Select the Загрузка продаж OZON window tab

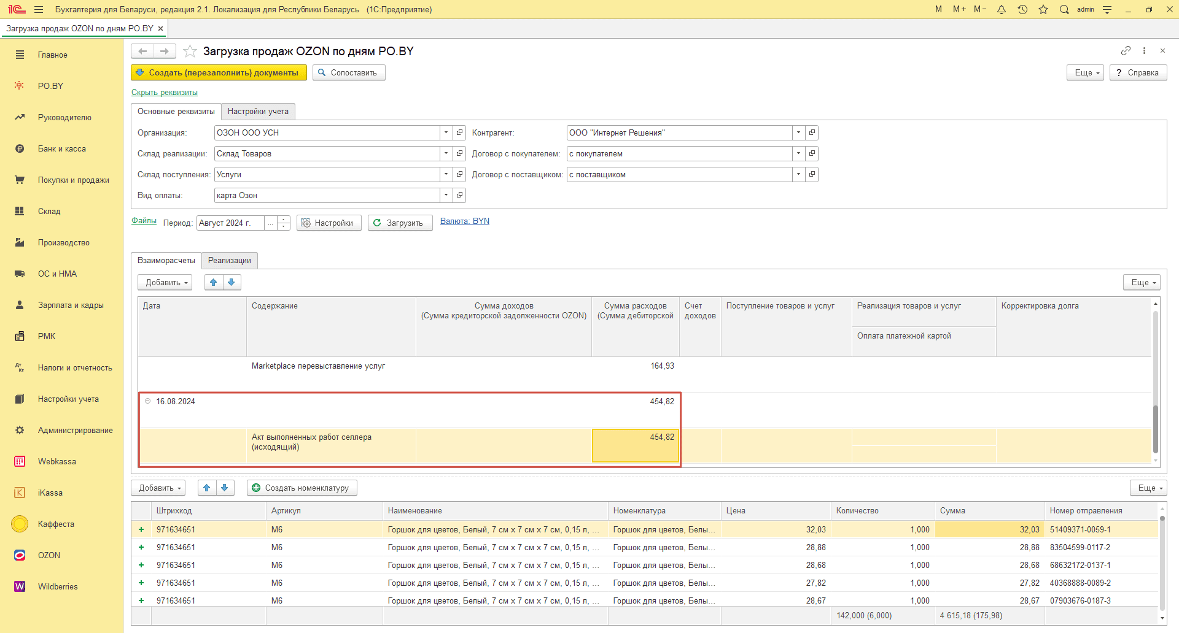pyautogui.click(x=80, y=28)
